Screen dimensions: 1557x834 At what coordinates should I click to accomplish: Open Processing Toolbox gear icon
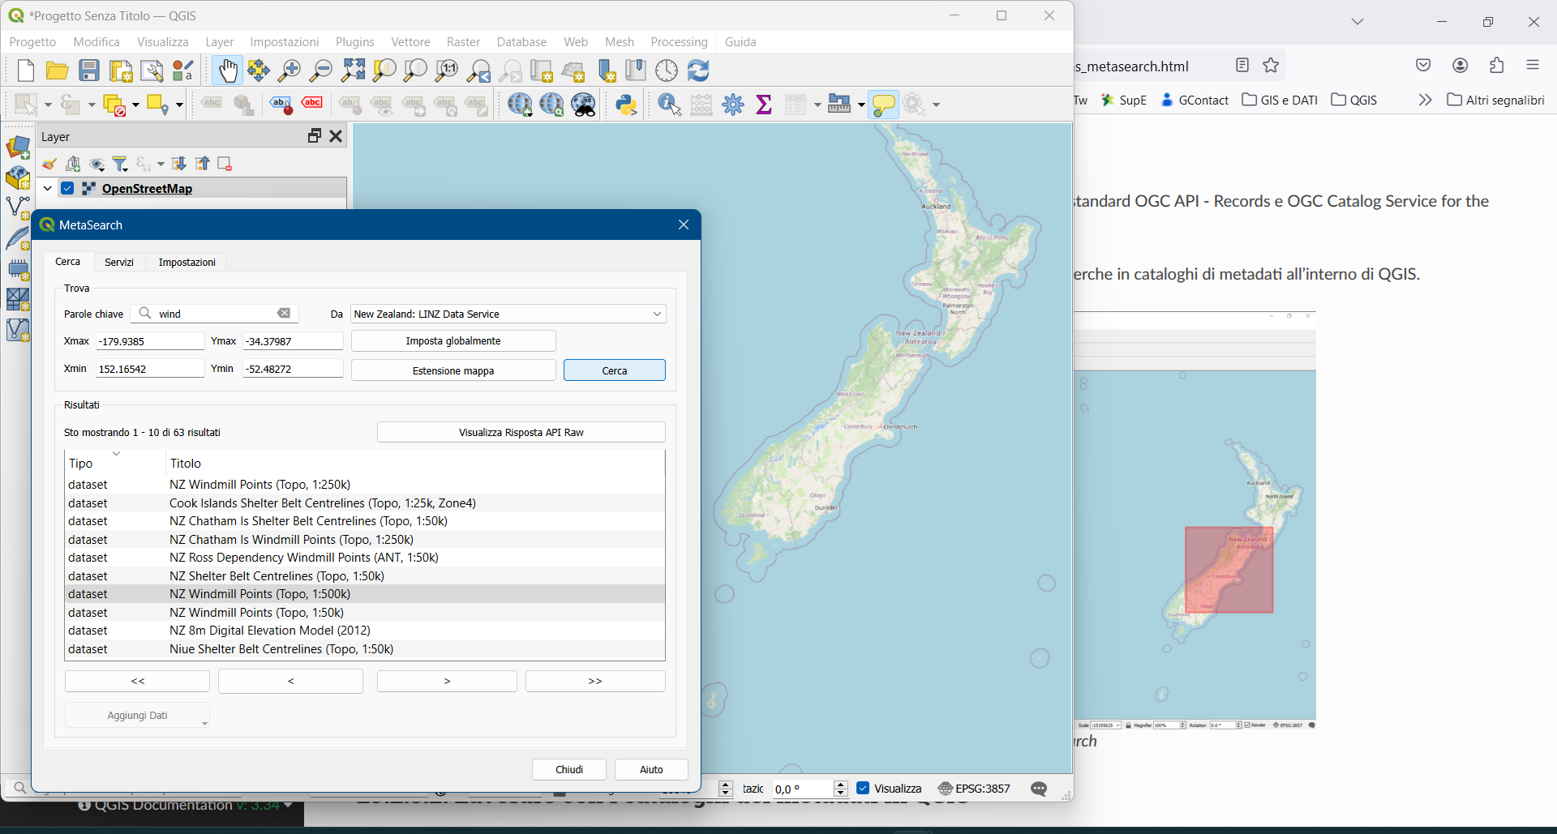(x=733, y=105)
